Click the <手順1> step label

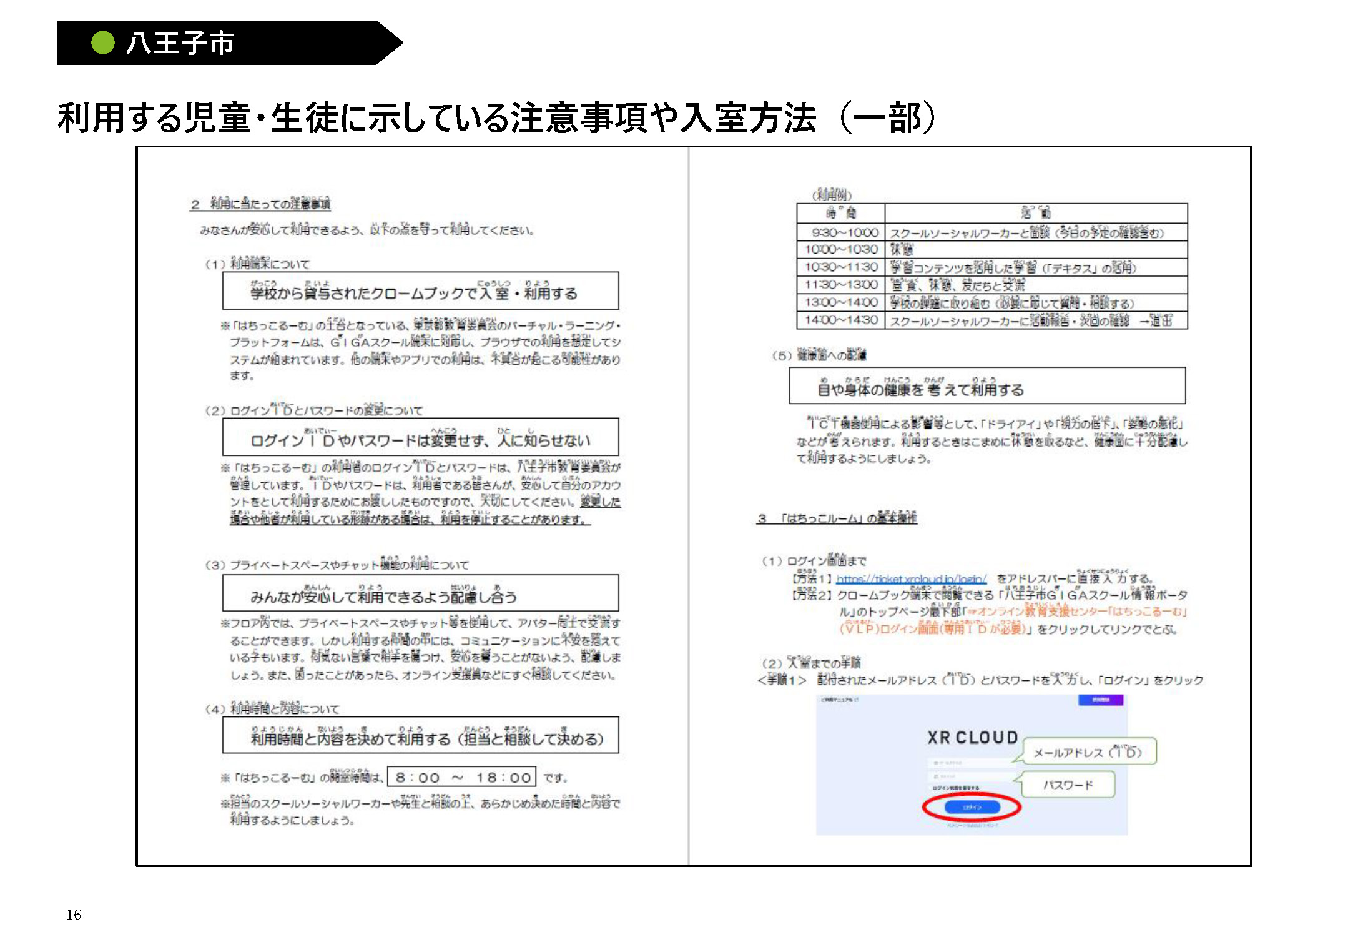[782, 680]
